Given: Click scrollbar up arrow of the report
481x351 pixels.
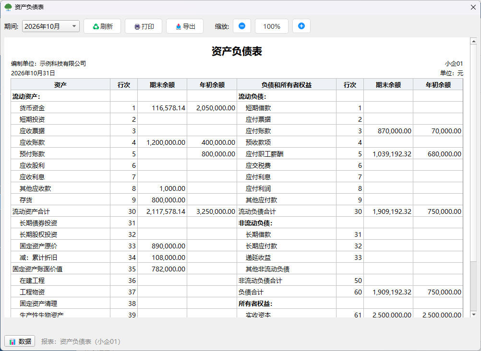Looking at the screenshot, I should click(473, 41).
